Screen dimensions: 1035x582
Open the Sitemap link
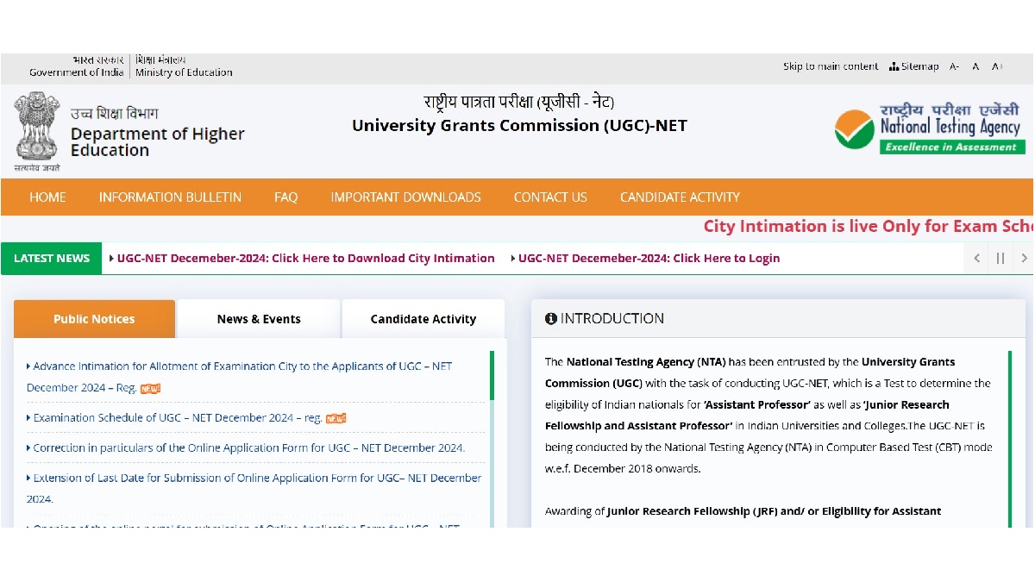point(914,66)
